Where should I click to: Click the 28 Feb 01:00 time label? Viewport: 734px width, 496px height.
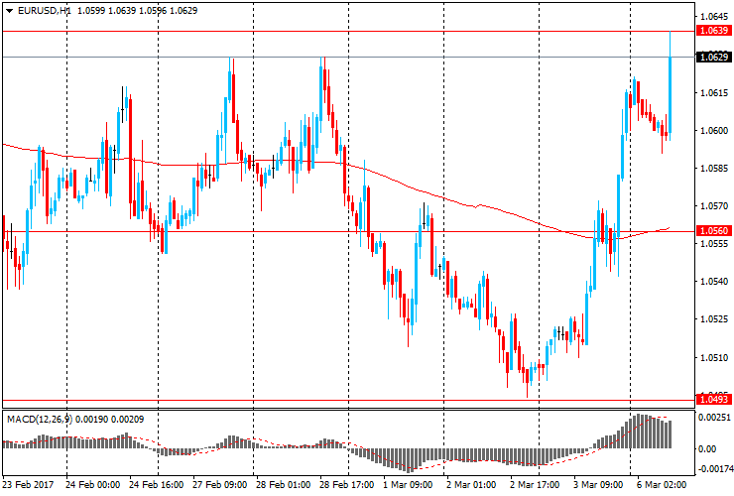coord(284,485)
